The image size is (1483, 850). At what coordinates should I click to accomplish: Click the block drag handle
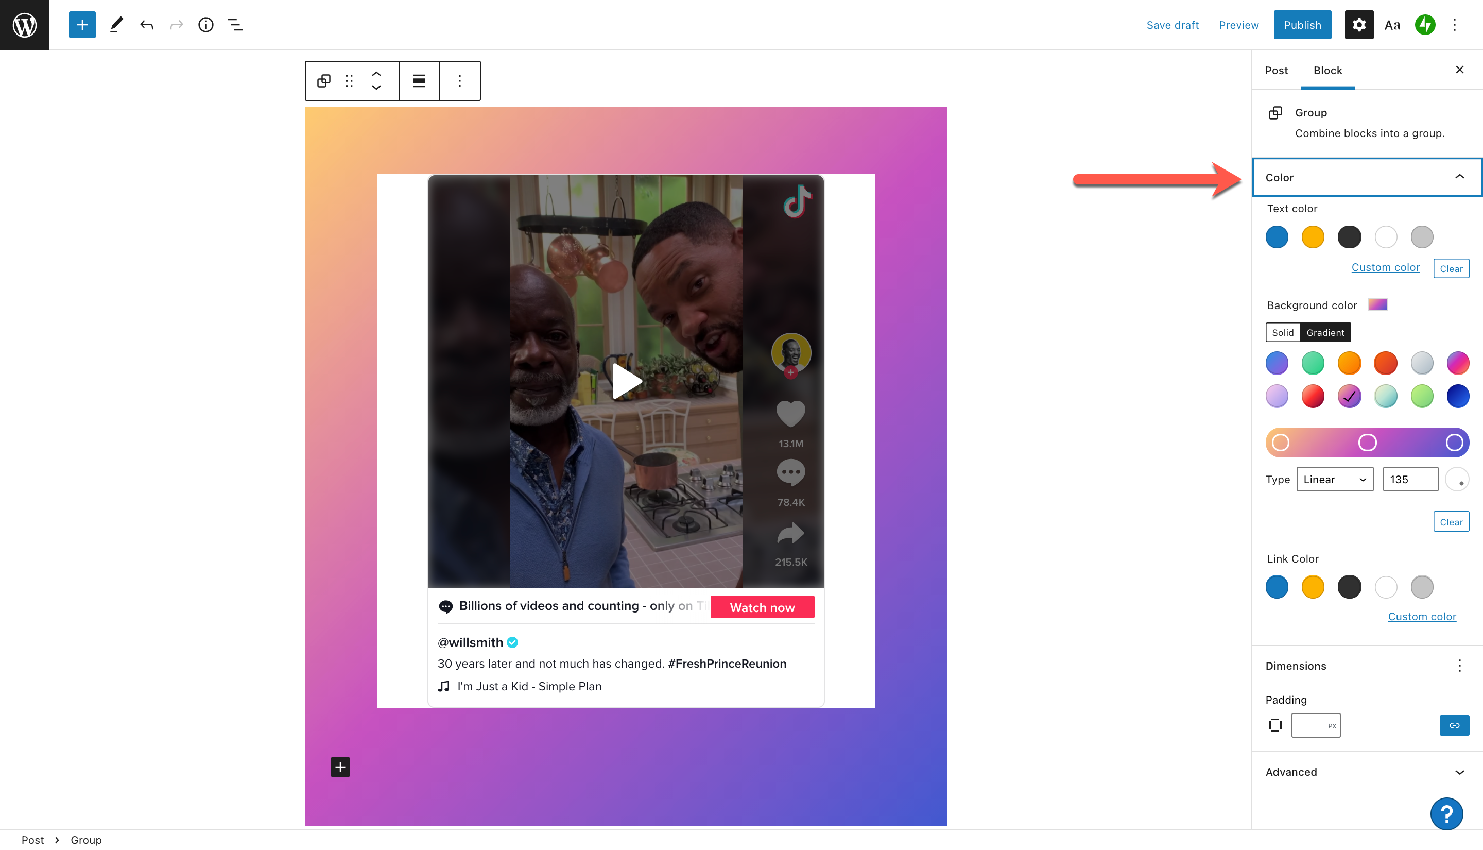[x=349, y=80]
